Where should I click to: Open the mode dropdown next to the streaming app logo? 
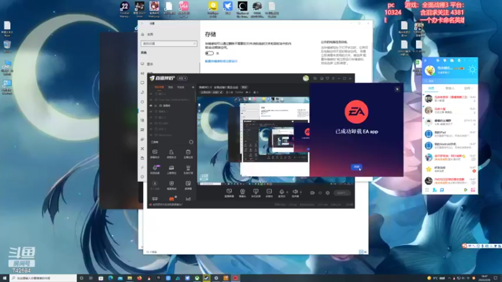(182, 78)
